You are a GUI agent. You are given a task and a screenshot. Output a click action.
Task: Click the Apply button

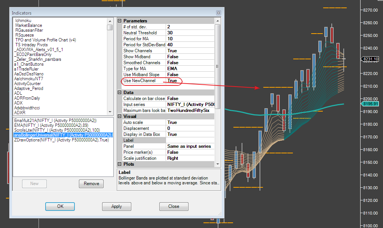pyautogui.click(x=117, y=206)
